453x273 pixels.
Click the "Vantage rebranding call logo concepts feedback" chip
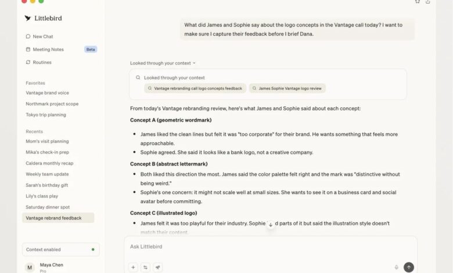click(195, 88)
